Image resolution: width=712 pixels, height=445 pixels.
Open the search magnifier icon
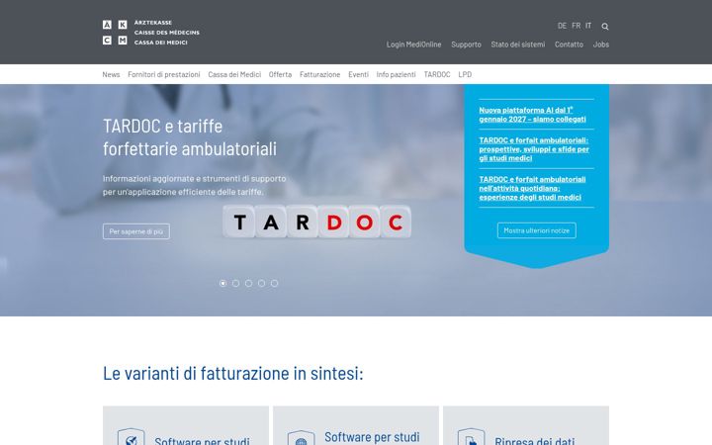(x=605, y=27)
